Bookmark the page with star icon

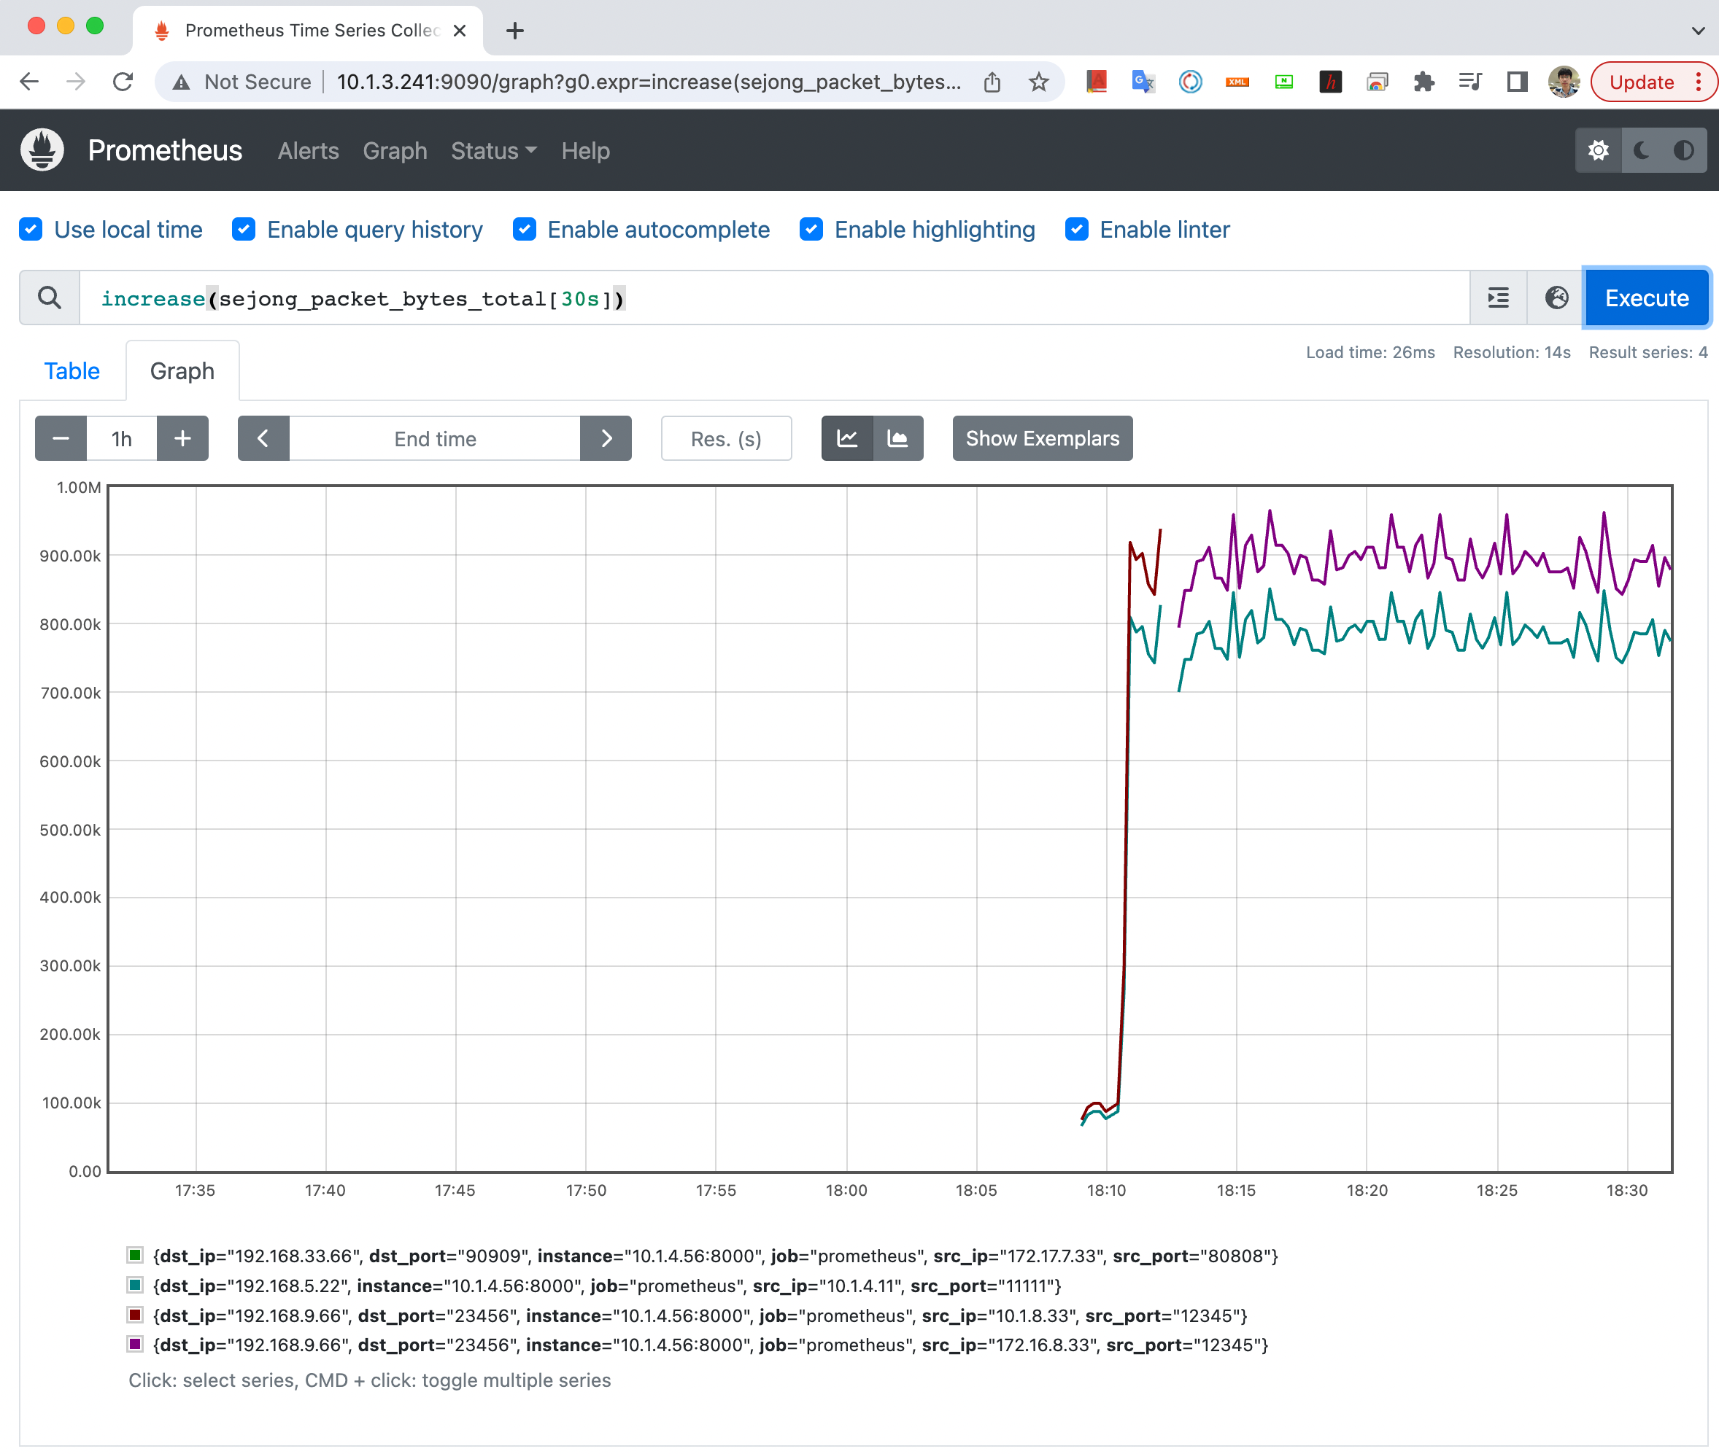coord(1038,82)
